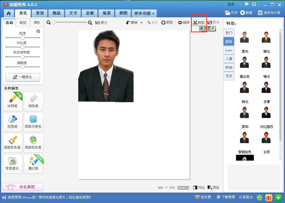Screen dimensions: 285x203
Task: Click the 一键美化 one-click beautify button
Action: click(23, 77)
